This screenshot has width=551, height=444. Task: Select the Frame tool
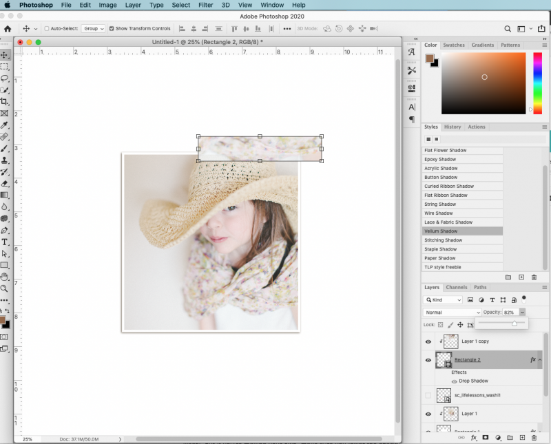click(x=5, y=113)
